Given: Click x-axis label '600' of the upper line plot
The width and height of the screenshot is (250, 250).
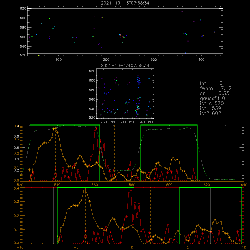Looking at the screenshot, I should 169,185.
